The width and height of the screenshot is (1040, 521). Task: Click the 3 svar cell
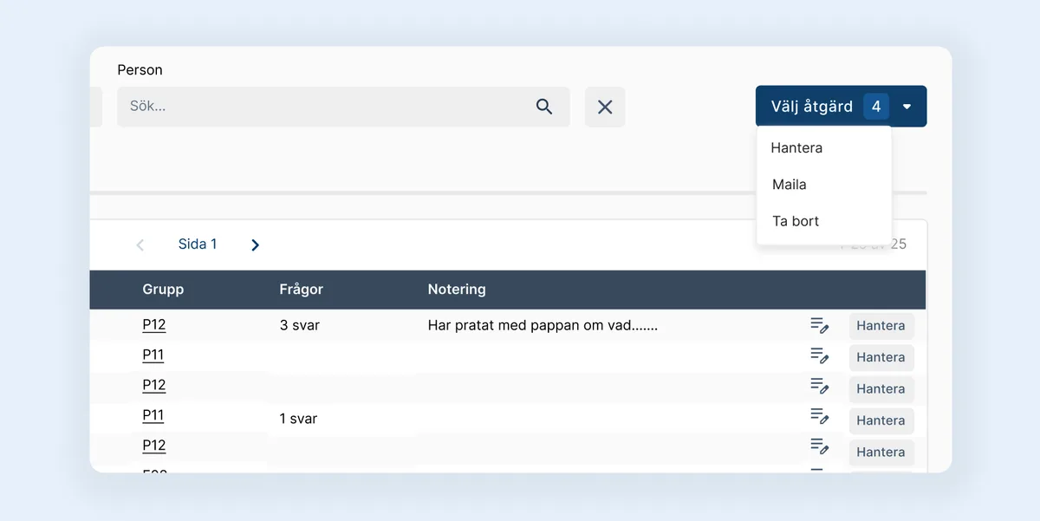pos(298,326)
